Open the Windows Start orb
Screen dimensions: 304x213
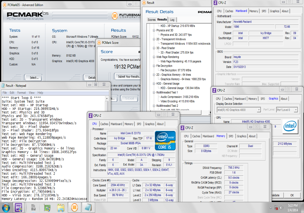point(5,208)
